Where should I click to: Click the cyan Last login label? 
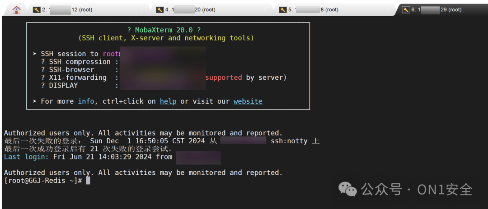tap(27, 157)
